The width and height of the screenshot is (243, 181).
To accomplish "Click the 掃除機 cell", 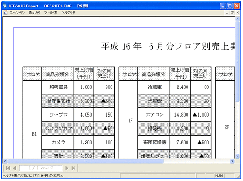I will (154, 129).
